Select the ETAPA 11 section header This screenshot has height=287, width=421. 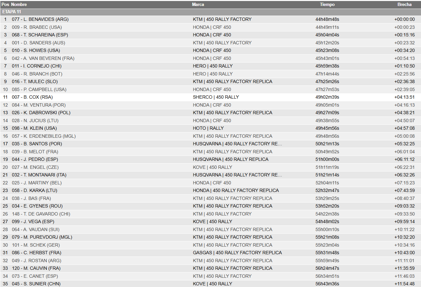210,12
